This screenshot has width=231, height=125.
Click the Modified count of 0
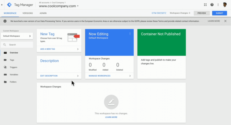coord(90,65)
